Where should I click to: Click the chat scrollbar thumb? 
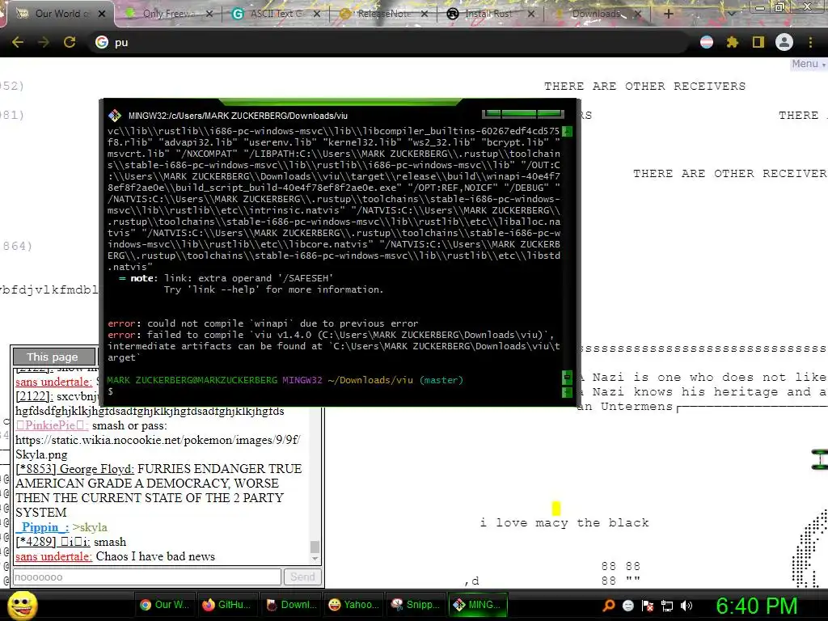(x=315, y=547)
